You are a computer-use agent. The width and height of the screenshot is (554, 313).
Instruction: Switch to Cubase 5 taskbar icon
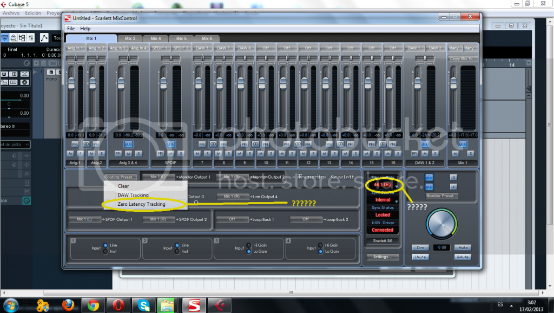click(x=220, y=305)
